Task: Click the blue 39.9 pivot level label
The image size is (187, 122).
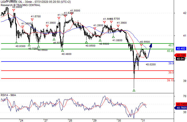Action: tap(171, 63)
